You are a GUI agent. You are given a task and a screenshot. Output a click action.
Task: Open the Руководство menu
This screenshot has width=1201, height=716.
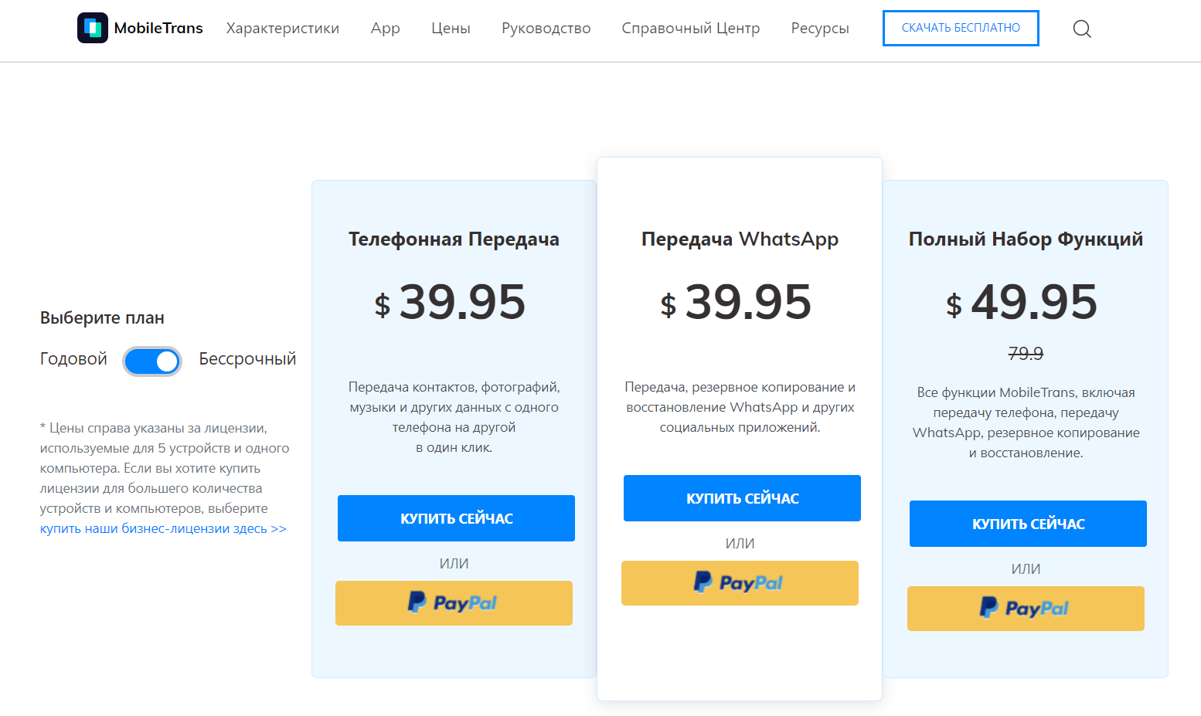546,29
